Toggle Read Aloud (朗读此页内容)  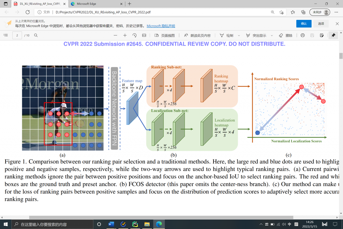[x=197, y=35]
